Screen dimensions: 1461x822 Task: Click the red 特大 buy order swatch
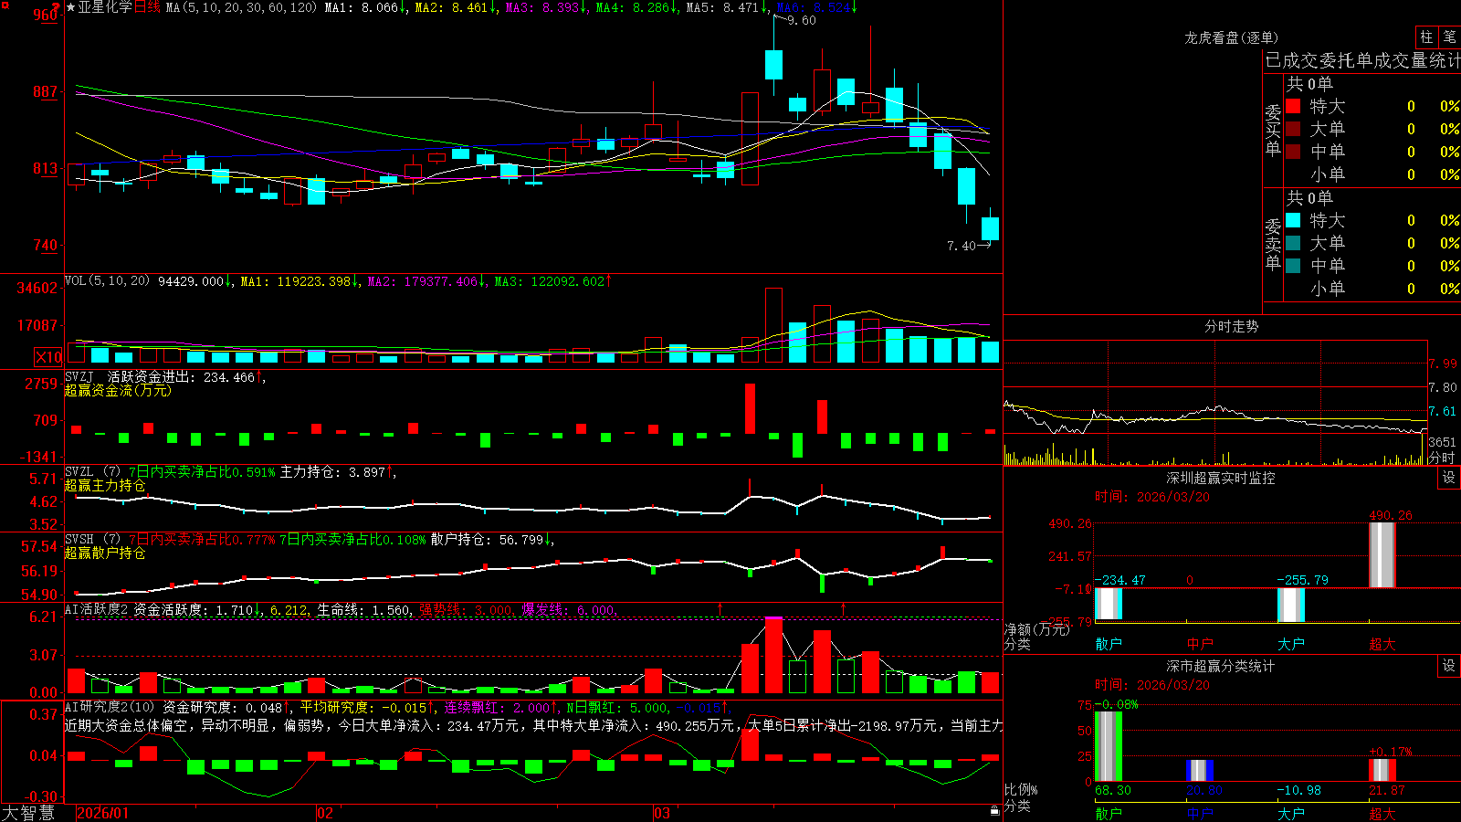[x=1293, y=106]
